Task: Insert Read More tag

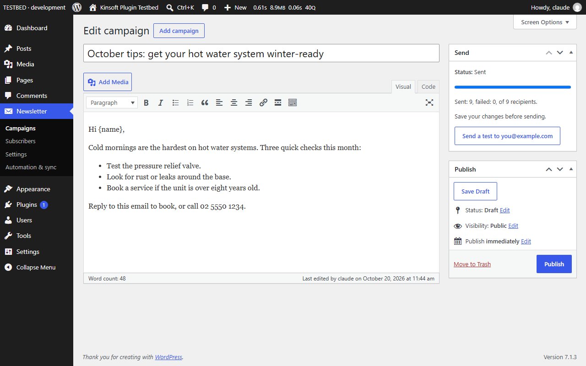Action: 278,103
